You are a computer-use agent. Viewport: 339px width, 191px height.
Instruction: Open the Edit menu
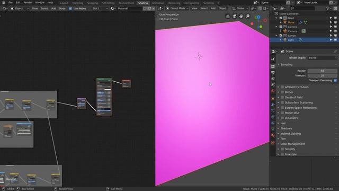pyautogui.click(x=18, y=3)
